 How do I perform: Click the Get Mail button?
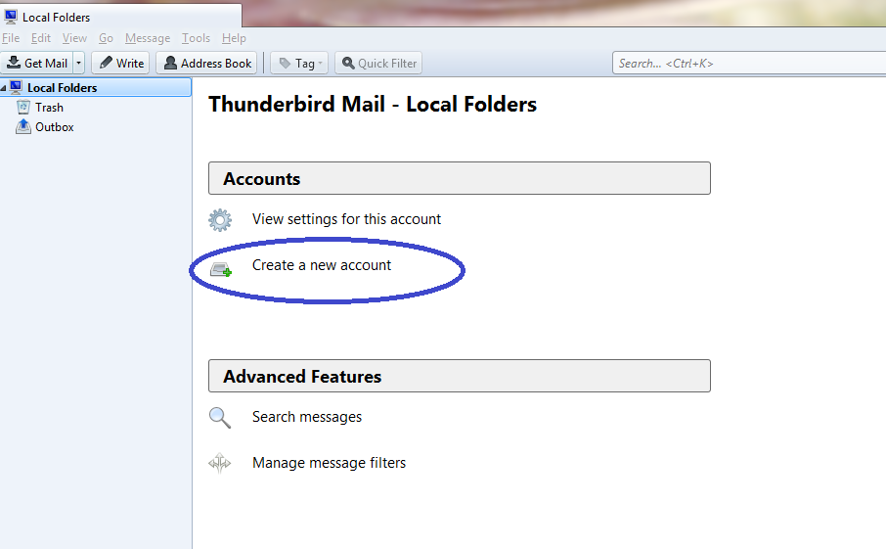click(x=37, y=63)
